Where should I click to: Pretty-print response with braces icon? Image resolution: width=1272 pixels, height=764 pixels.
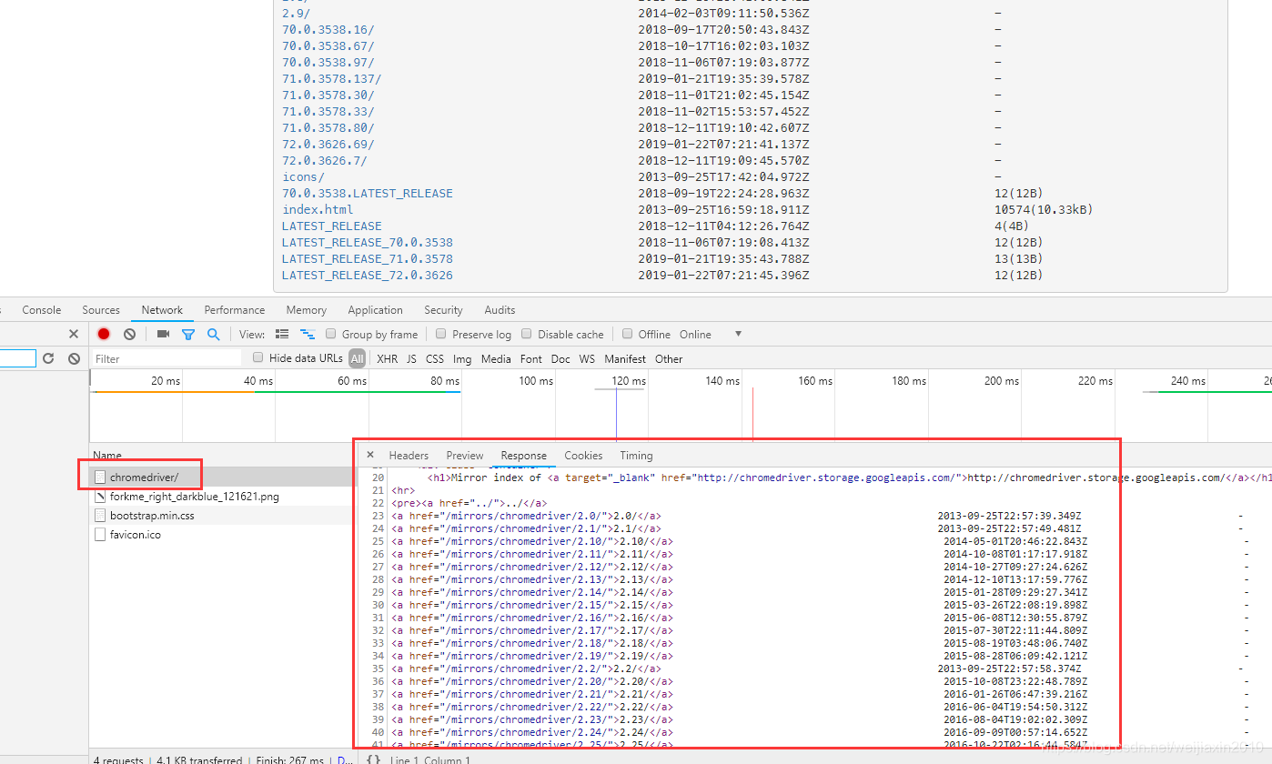373,759
